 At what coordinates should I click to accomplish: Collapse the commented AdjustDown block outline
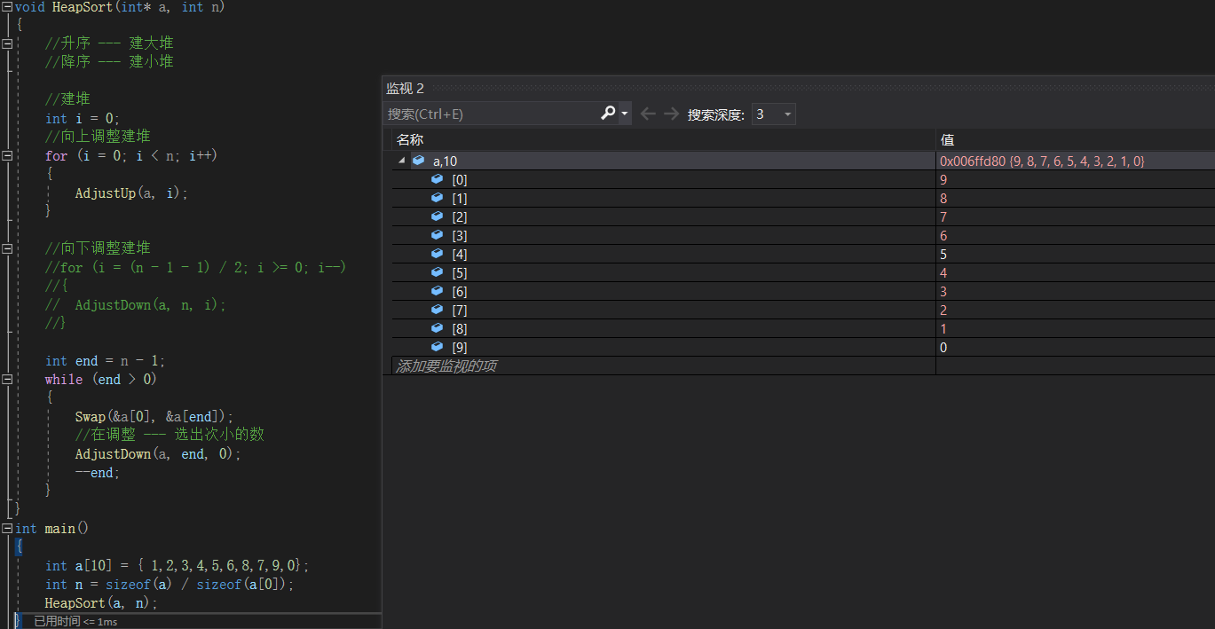coord(7,248)
